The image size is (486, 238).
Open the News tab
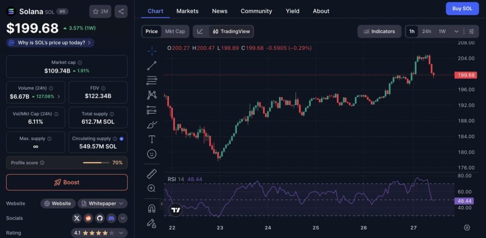220,11
